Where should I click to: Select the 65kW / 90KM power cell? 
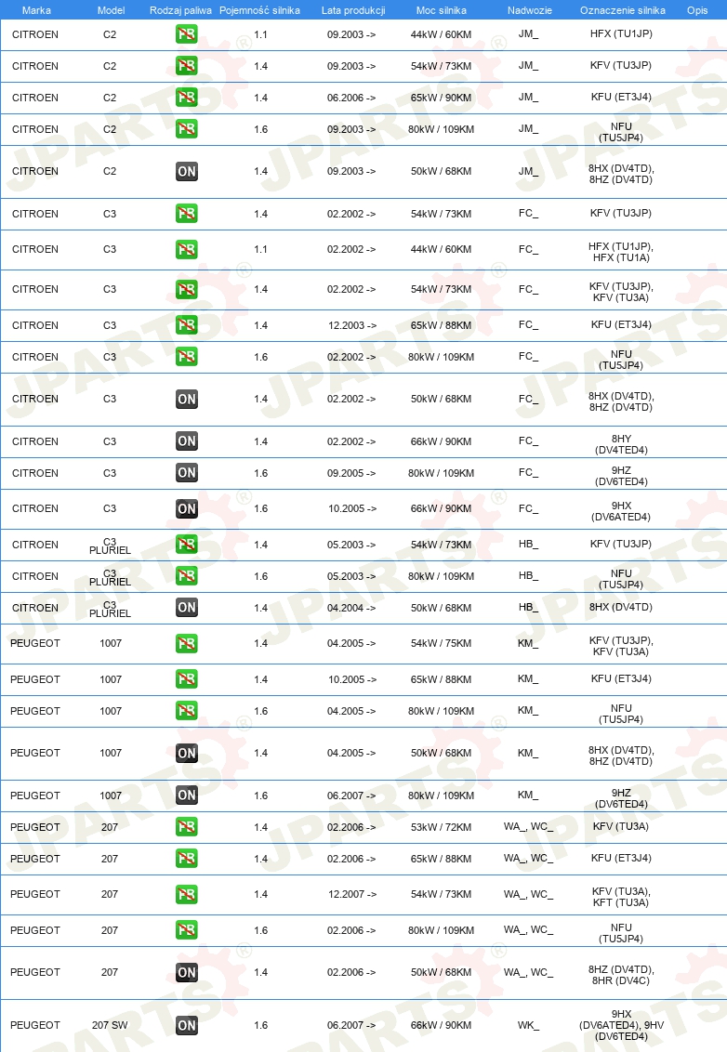tap(441, 98)
